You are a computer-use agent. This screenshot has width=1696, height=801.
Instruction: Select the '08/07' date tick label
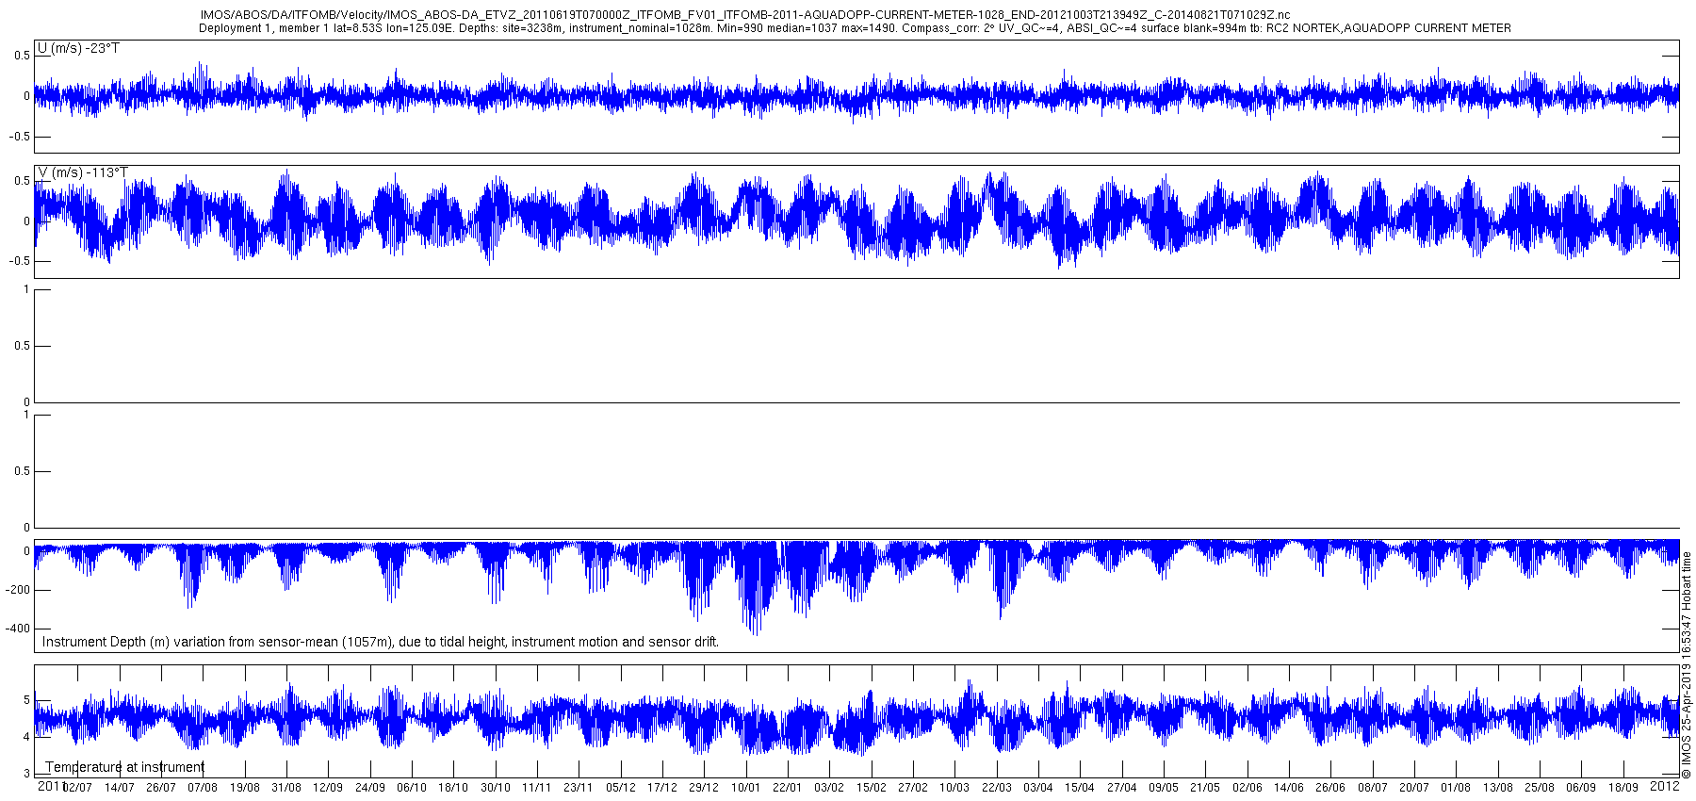(x=1373, y=788)
